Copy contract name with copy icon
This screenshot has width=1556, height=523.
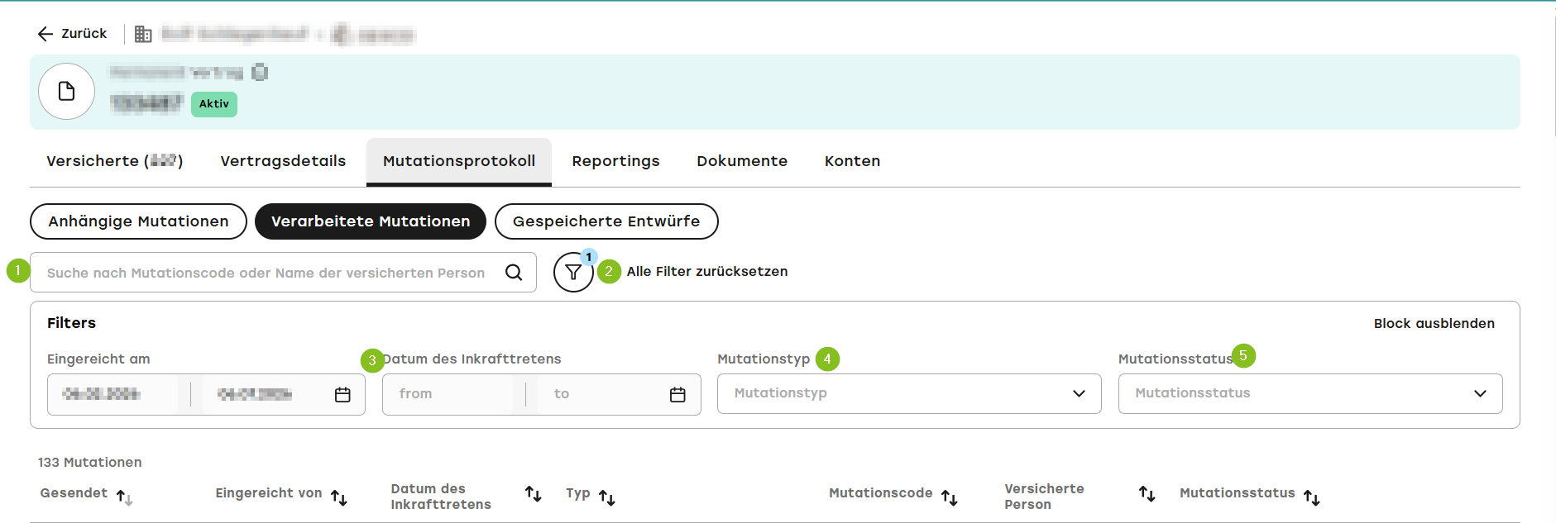point(260,73)
